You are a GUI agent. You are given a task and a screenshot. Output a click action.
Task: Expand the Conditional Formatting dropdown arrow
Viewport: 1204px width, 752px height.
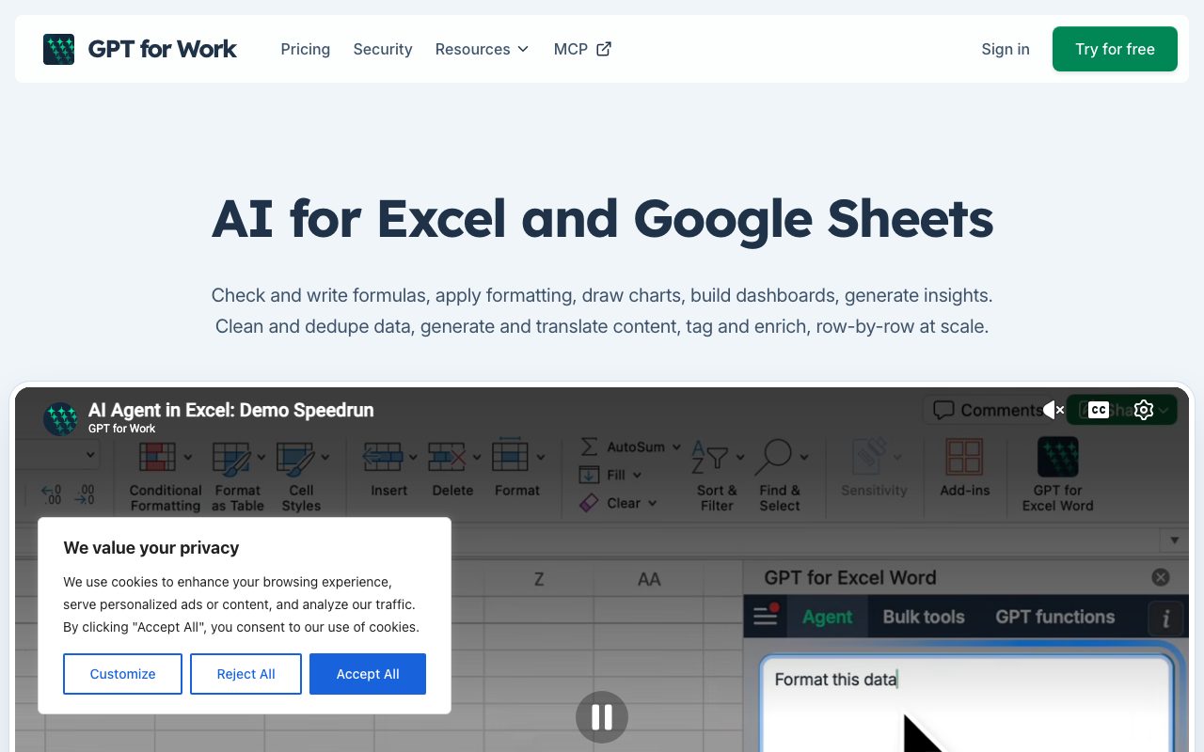pyautogui.click(x=187, y=458)
